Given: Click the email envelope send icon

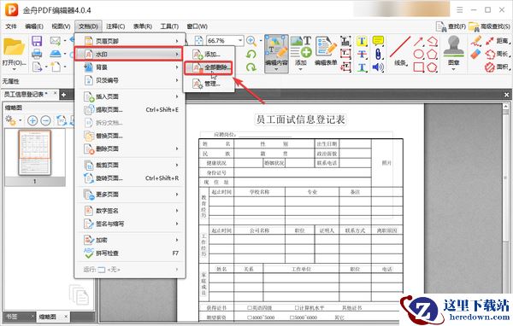Looking at the screenshot, I should [56, 41].
